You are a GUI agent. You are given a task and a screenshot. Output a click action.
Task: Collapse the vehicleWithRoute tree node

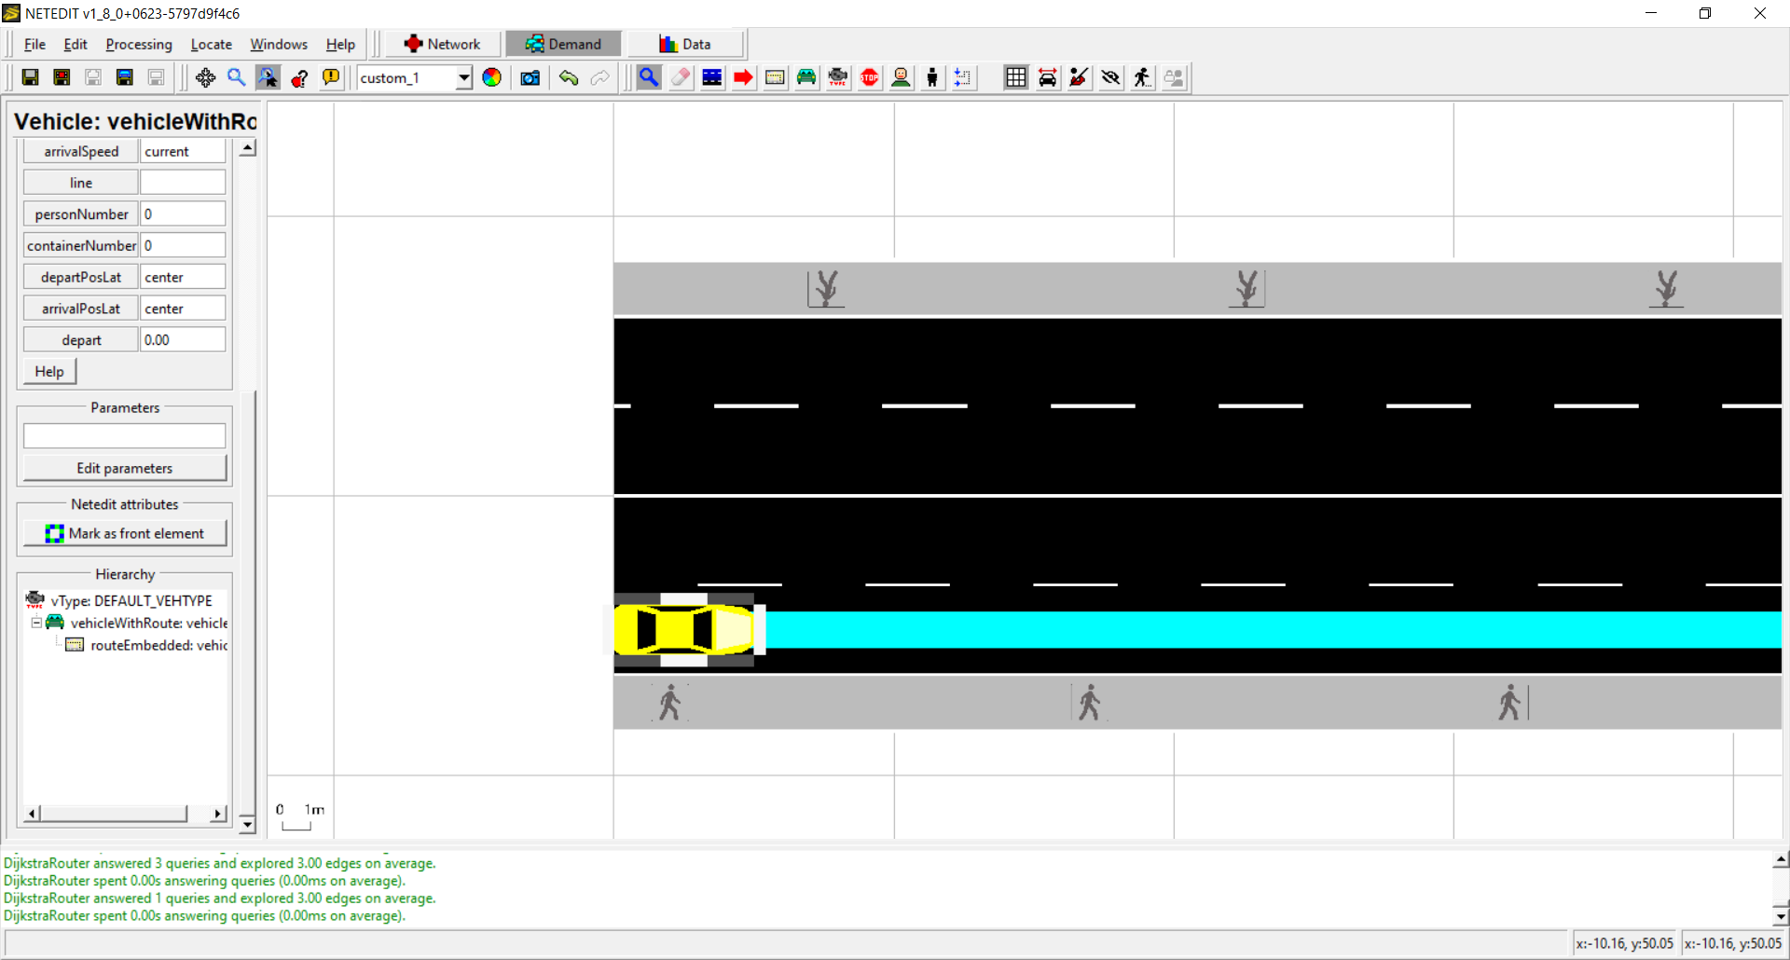pos(36,623)
